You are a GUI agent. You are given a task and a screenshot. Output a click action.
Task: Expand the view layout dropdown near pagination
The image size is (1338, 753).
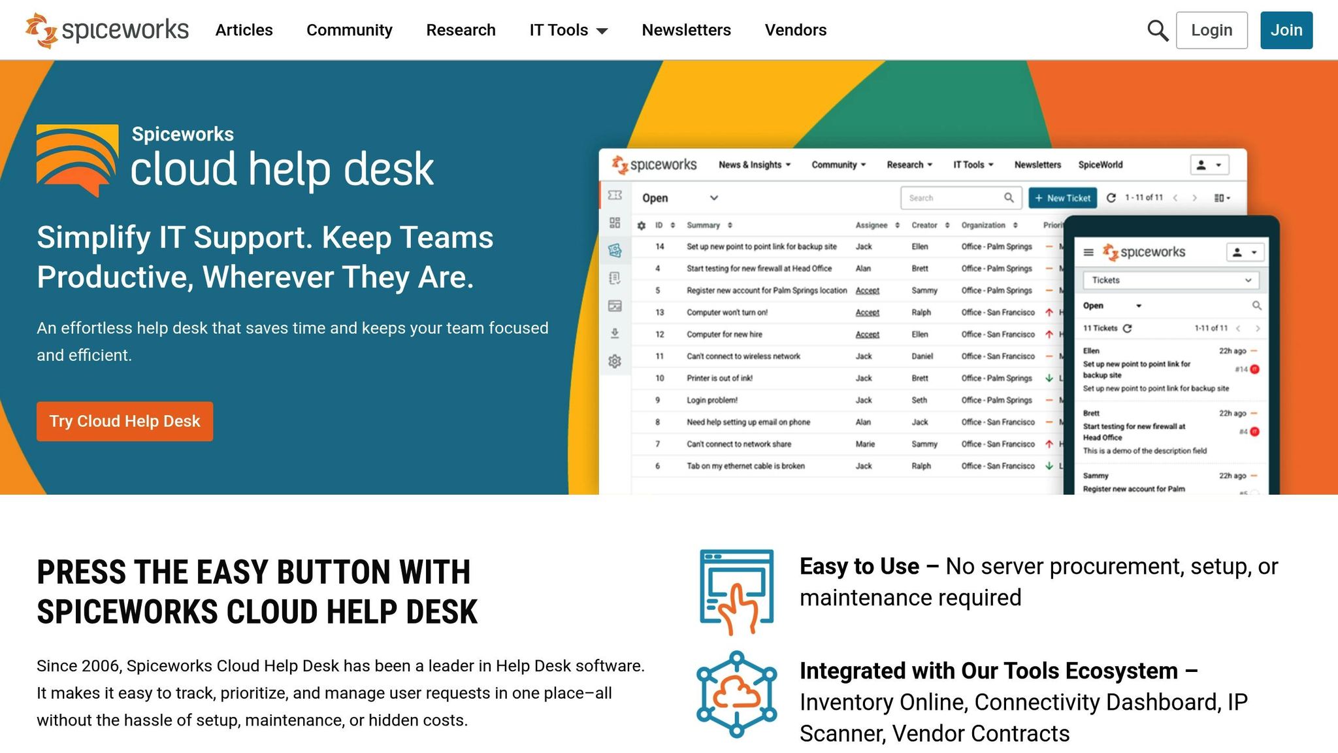1220,197
